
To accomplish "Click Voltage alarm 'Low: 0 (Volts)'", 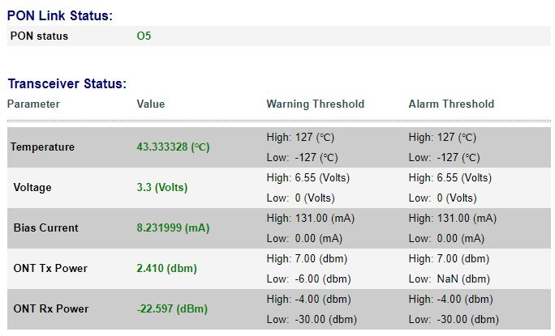I will (443, 198).
